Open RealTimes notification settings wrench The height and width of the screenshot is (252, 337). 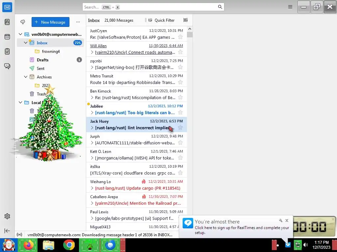[280, 220]
